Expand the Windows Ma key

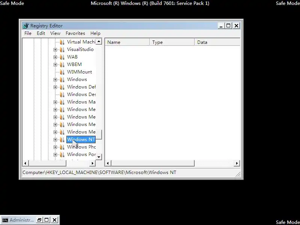[55, 102]
